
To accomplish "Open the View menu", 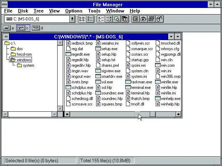I will [54, 11].
